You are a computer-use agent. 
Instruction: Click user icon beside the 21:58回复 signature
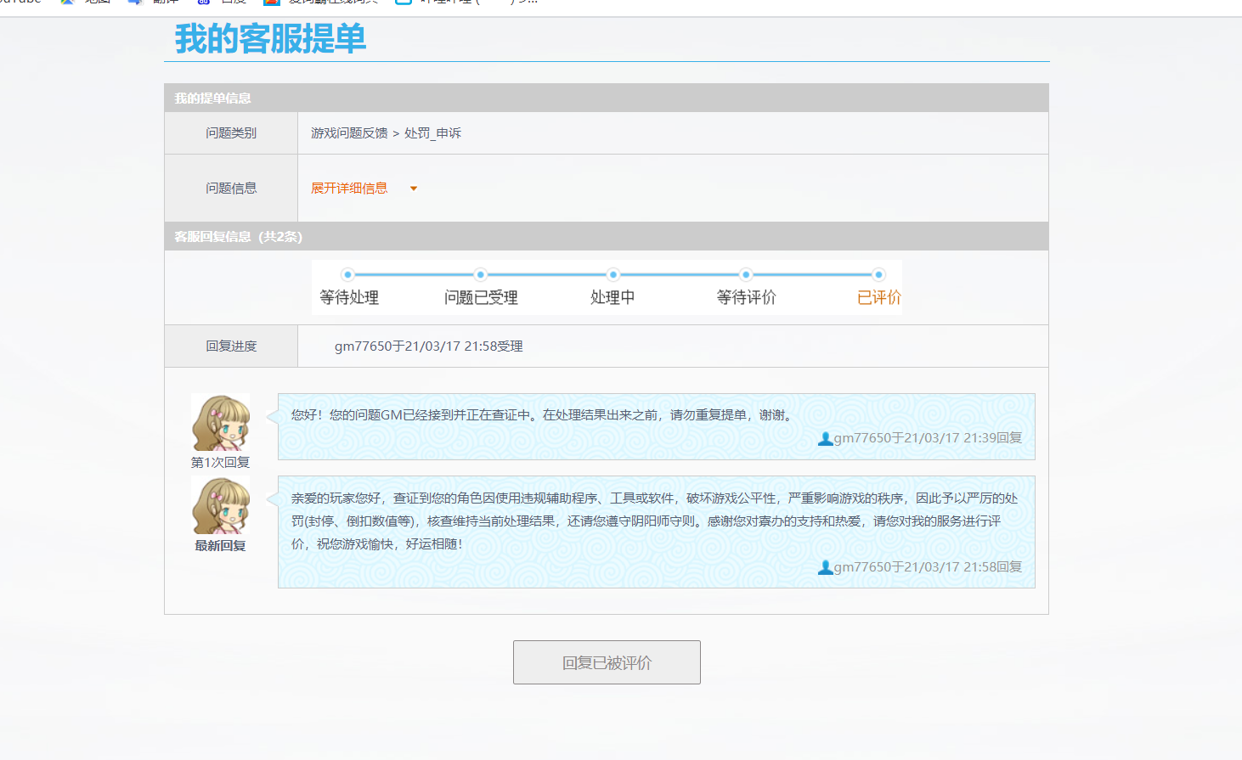coord(825,568)
